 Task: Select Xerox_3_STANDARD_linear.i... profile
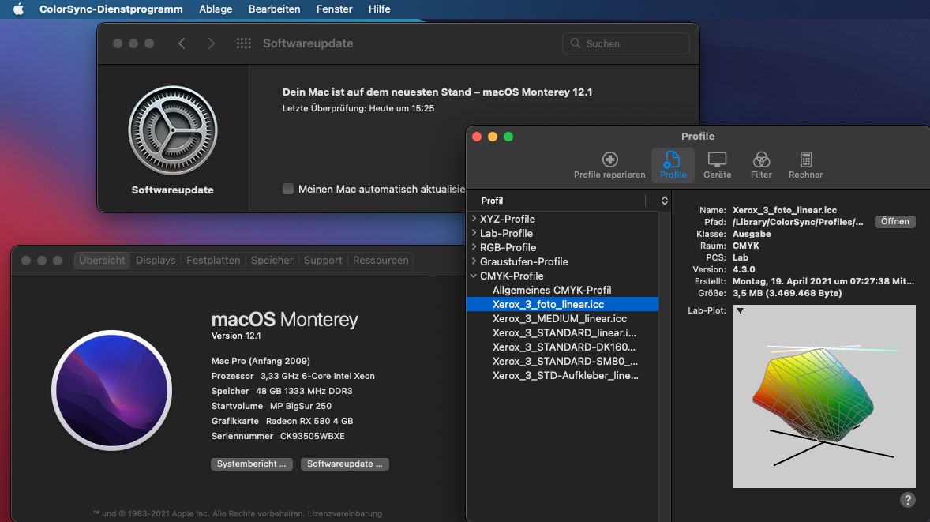tap(562, 332)
